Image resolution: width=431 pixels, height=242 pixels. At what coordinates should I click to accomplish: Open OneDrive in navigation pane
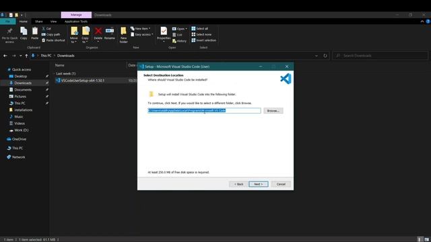coord(19,139)
